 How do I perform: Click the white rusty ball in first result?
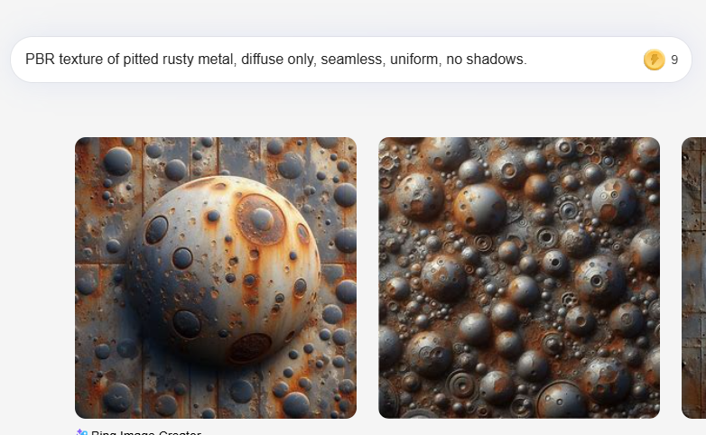[224, 270]
